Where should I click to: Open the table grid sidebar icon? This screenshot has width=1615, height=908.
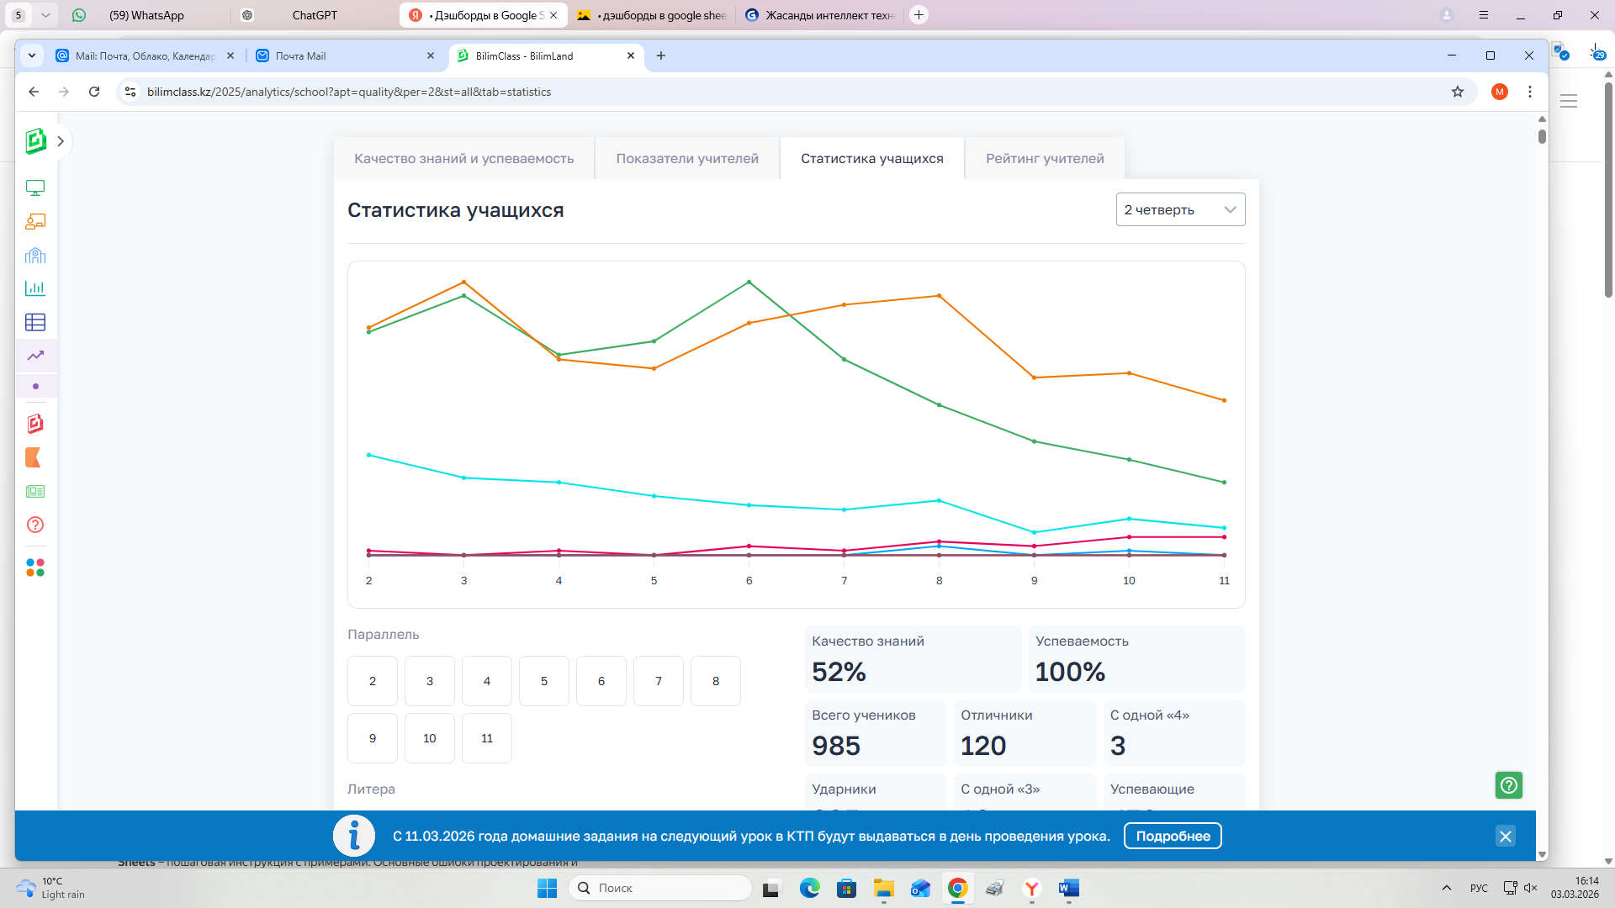click(35, 322)
